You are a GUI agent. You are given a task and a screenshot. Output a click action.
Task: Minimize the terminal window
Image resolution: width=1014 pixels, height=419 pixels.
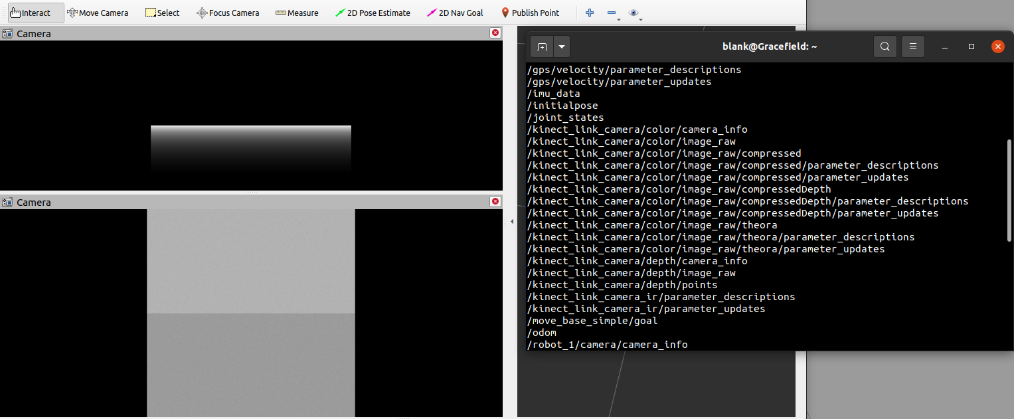click(946, 46)
